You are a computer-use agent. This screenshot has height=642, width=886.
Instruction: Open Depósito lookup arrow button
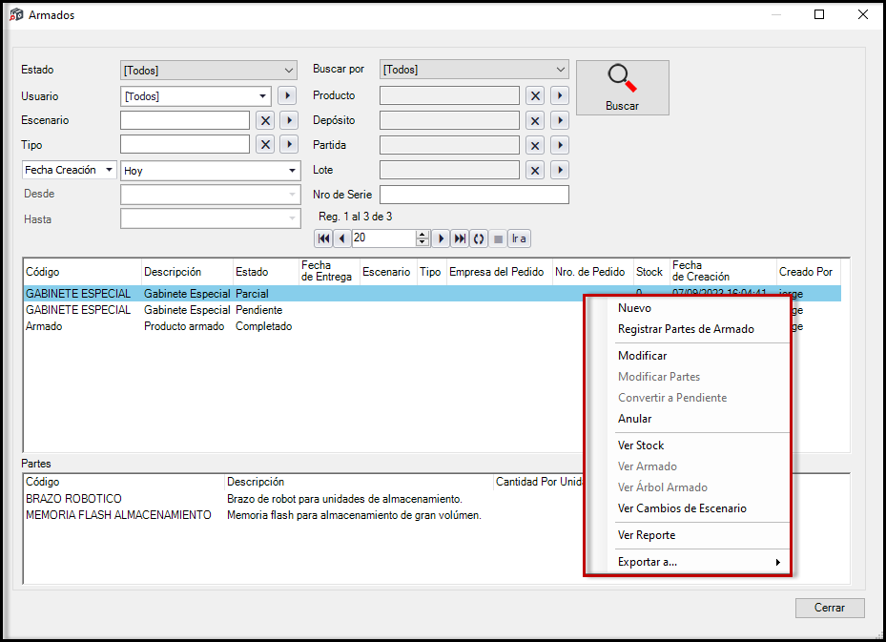560,120
